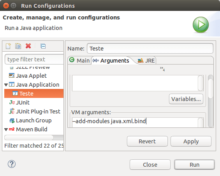Click the "Filter matched 22 of 25" status text
The width and height of the screenshot is (220, 176).
(x=34, y=146)
